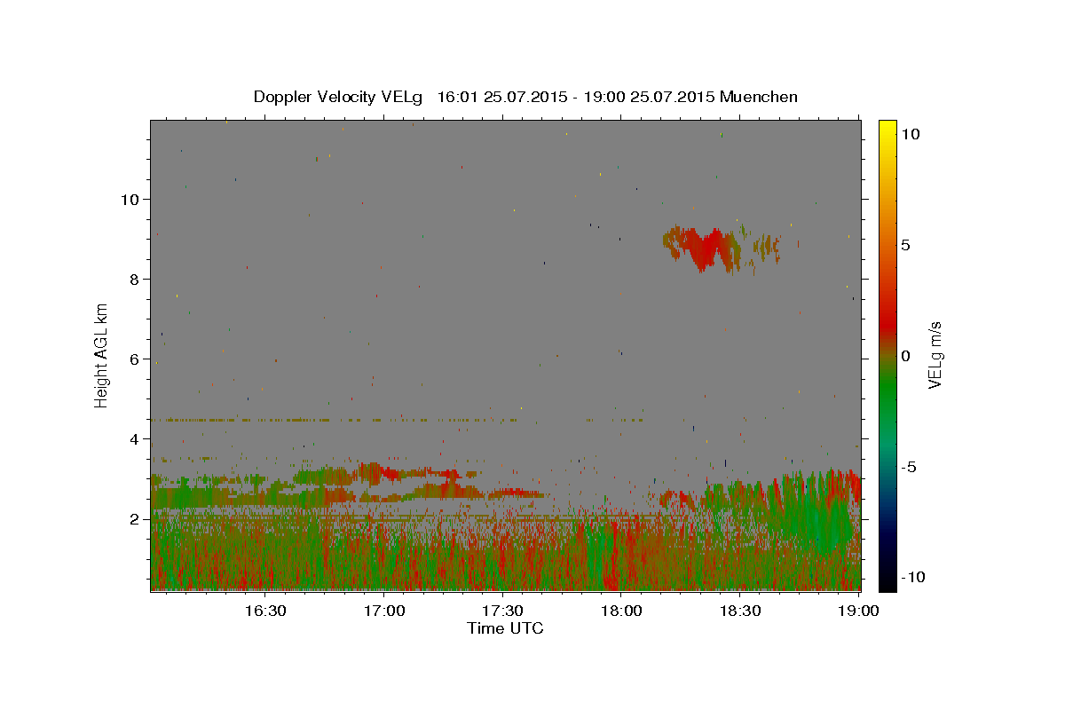
Task: Click the horizontal echo line at 4.5 km
Action: tap(397, 420)
